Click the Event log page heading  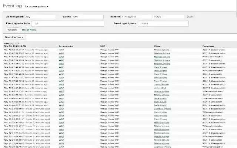[x=12, y=6]
